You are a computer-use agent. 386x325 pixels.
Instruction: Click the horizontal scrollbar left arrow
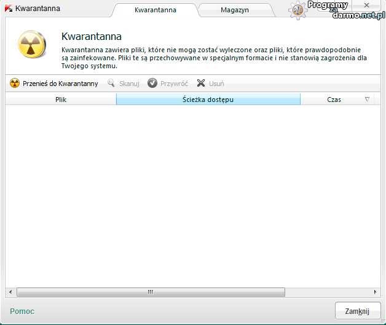pyautogui.click(x=9, y=292)
